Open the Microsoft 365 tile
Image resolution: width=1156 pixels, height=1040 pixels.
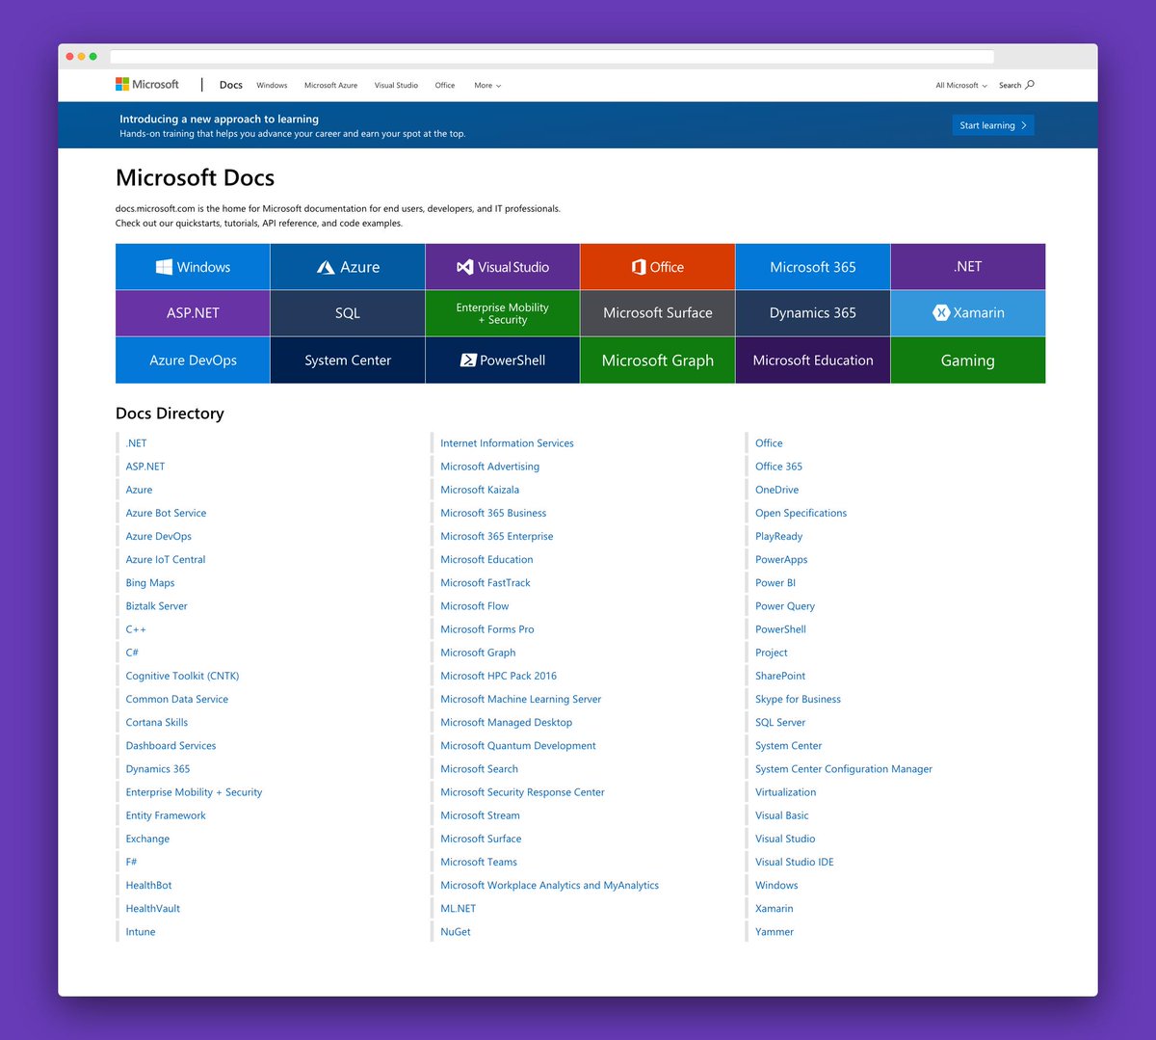pyautogui.click(x=813, y=267)
